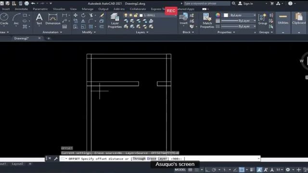Select the Circle drawing tool
This screenshot has width=308, height=173.
point(4,19)
